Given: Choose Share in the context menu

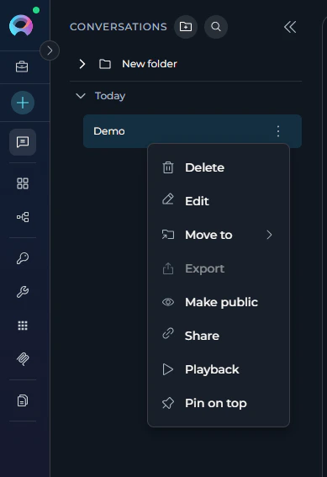Looking at the screenshot, I should pos(219,336).
